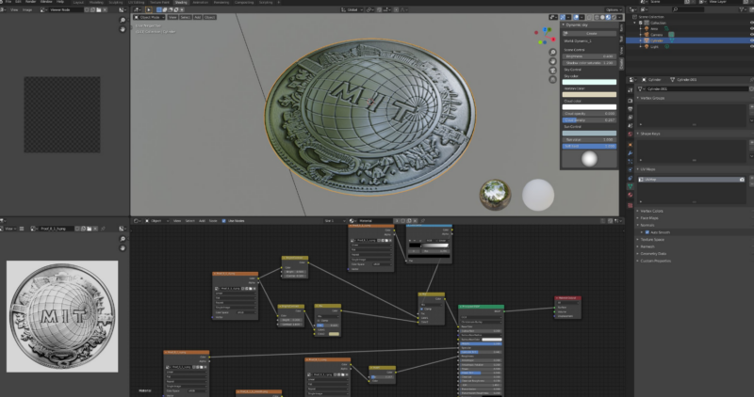
Task: Open Node menu in shader editor header
Action: click(x=213, y=221)
